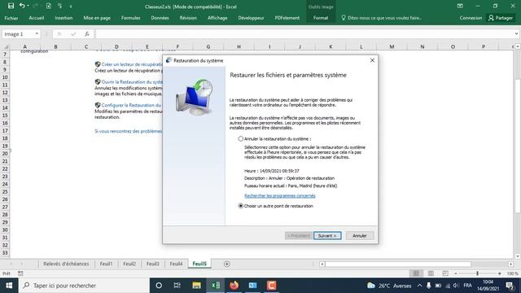Select column header K
The height and width of the screenshot is (293, 521).
click(331, 47)
